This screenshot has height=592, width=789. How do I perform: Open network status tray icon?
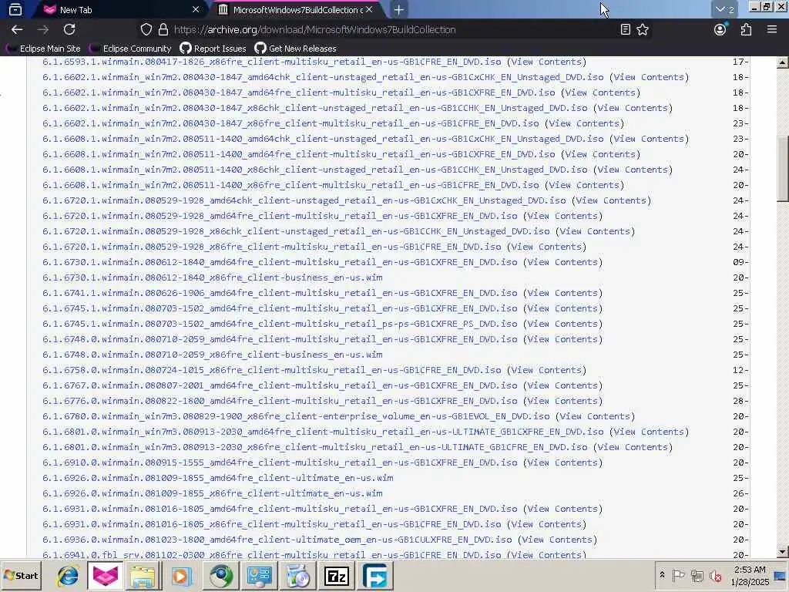point(697,575)
